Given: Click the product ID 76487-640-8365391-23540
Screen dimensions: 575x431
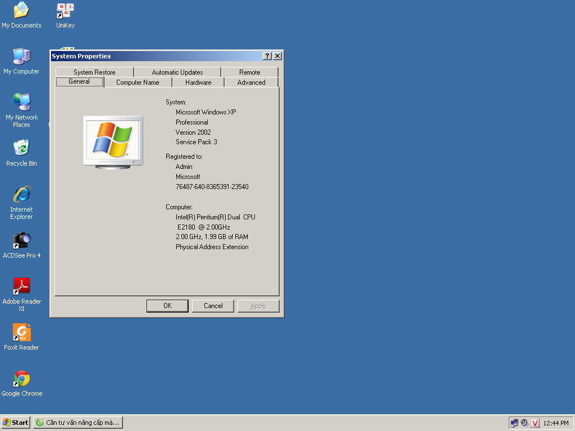Looking at the screenshot, I should click(212, 186).
